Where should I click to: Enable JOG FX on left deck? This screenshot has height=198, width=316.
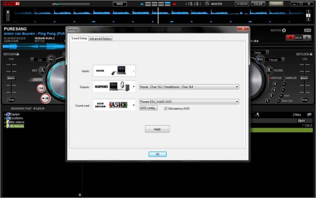tap(37, 80)
